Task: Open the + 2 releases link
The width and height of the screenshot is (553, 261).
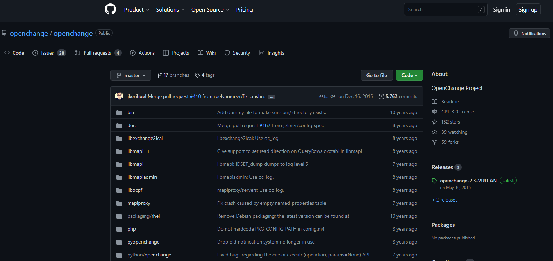Action: coord(444,200)
